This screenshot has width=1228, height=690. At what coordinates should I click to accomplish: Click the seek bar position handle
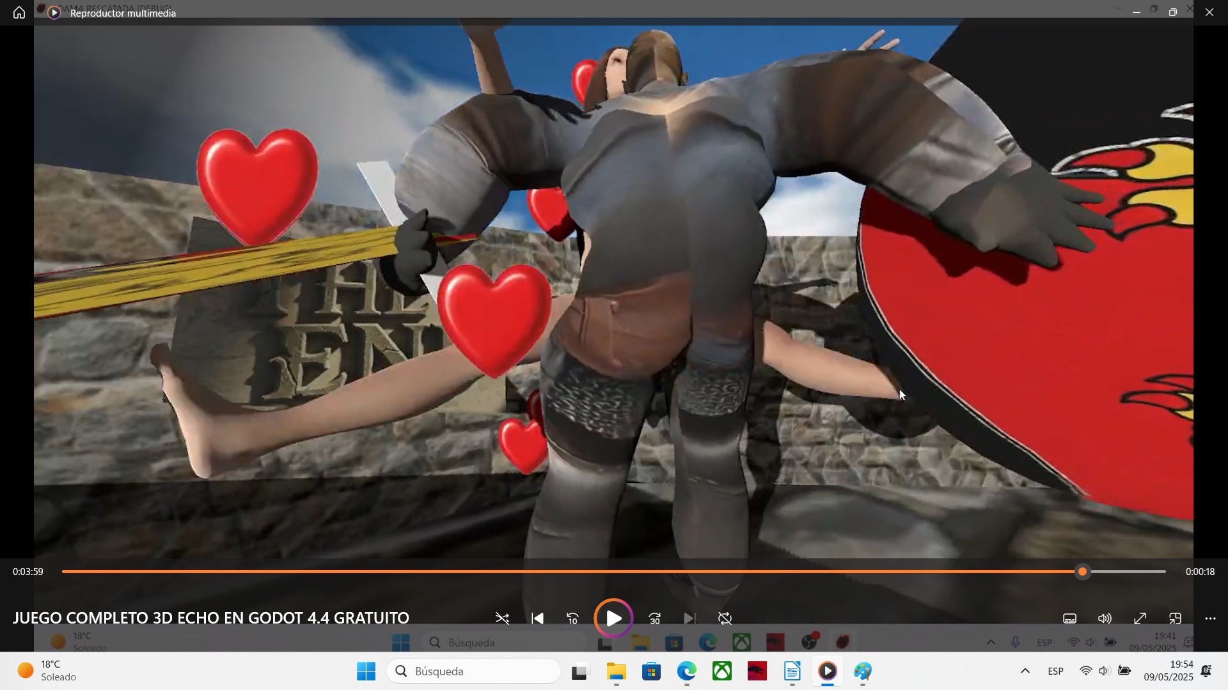click(x=1082, y=572)
